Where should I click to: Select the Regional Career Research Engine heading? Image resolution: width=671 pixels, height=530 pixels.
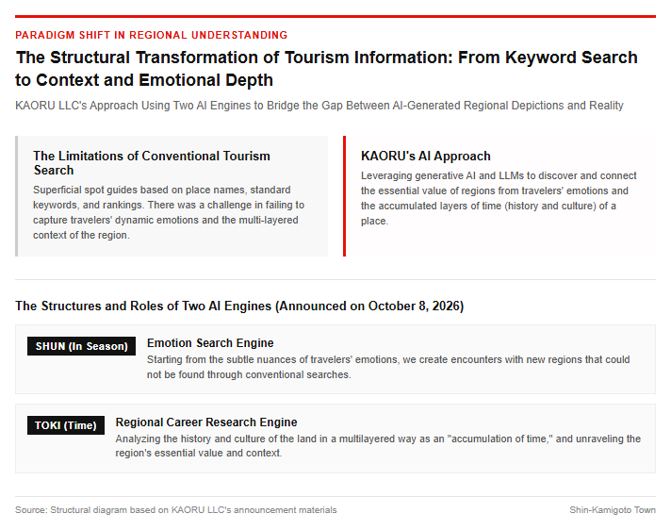[x=206, y=422]
